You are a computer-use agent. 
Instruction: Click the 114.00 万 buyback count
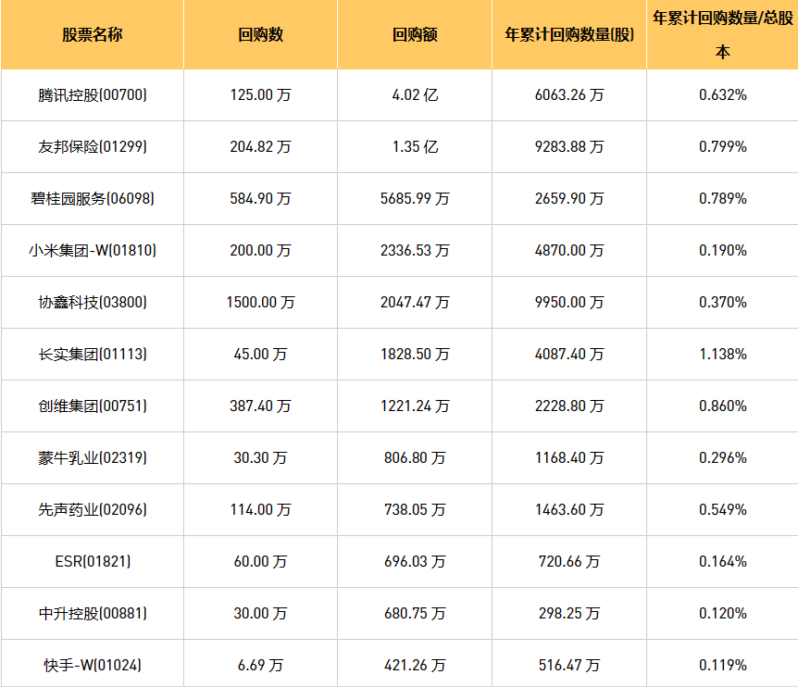point(260,510)
